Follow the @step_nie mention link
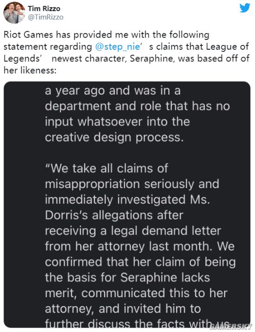Viewport: 255px width, 332px height. pos(118,47)
